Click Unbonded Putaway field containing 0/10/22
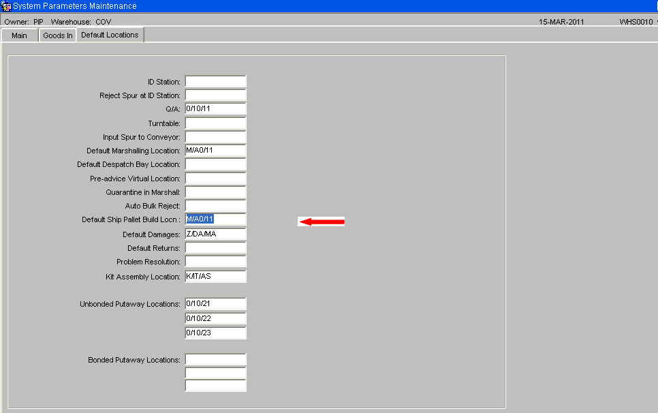The height and width of the screenshot is (413, 658). click(216, 318)
